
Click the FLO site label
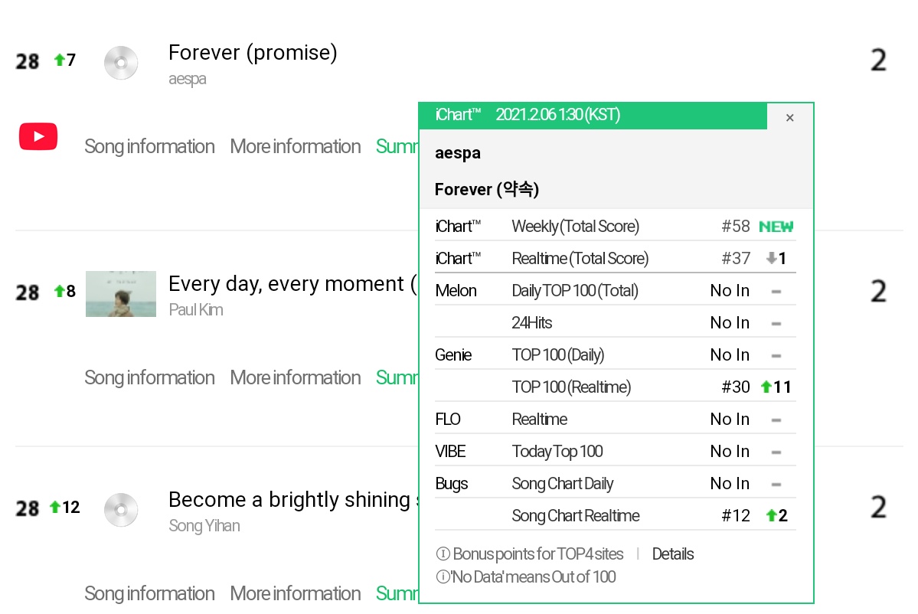(448, 419)
